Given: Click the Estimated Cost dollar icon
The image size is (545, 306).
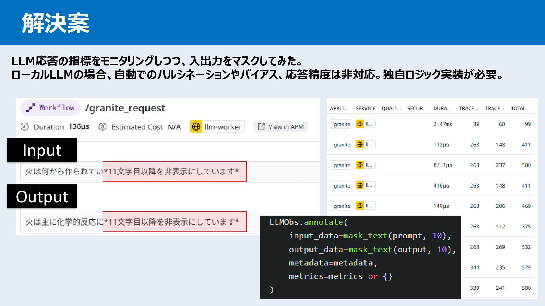Looking at the screenshot, I should (x=102, y=127).
